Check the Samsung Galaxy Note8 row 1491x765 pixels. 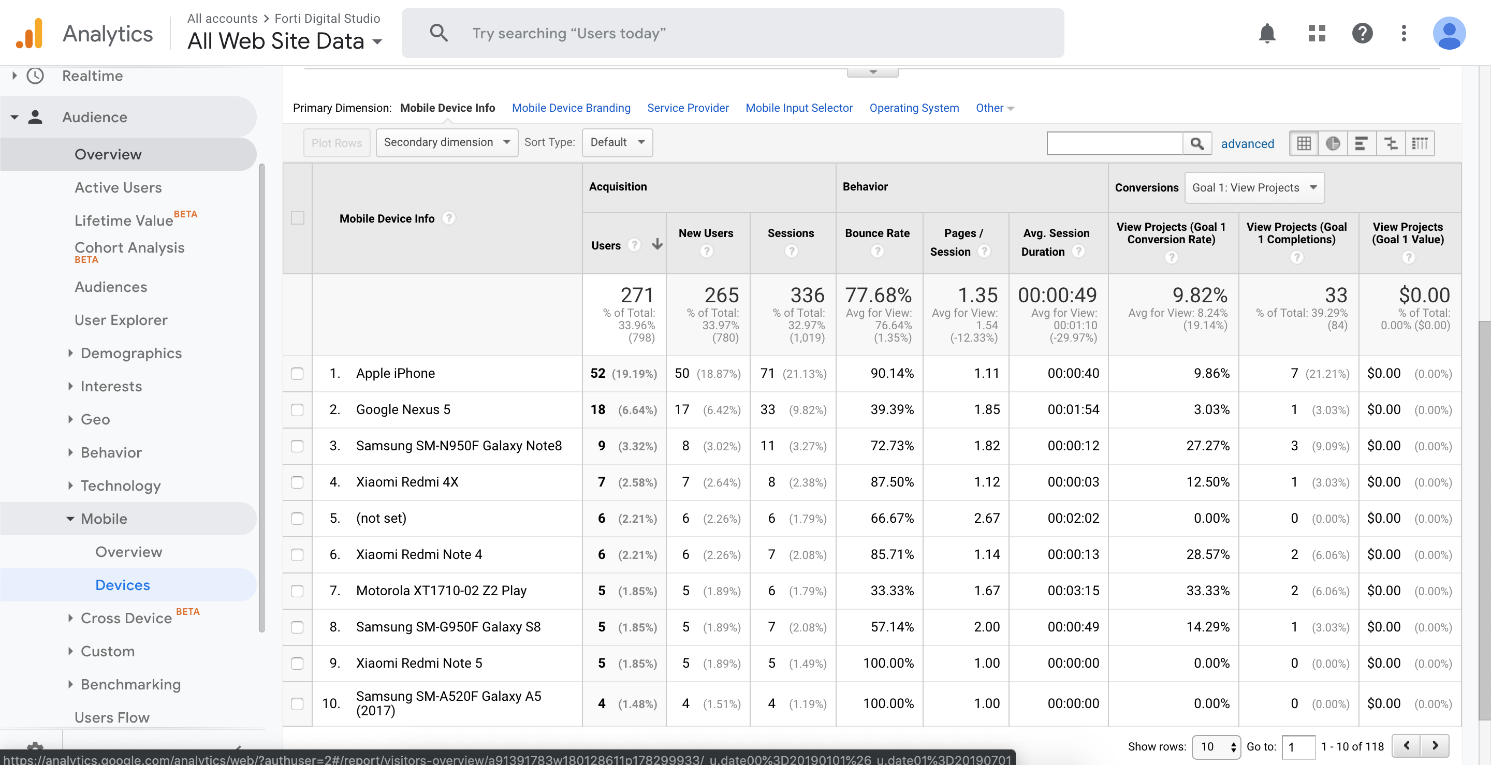(298, 446)
